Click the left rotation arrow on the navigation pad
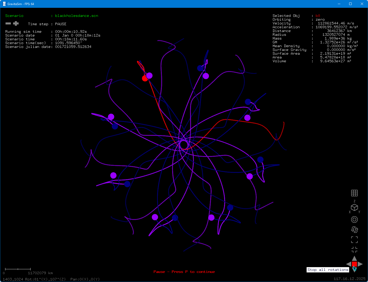Viewport: 368px width, 282px height. [349, 264]
